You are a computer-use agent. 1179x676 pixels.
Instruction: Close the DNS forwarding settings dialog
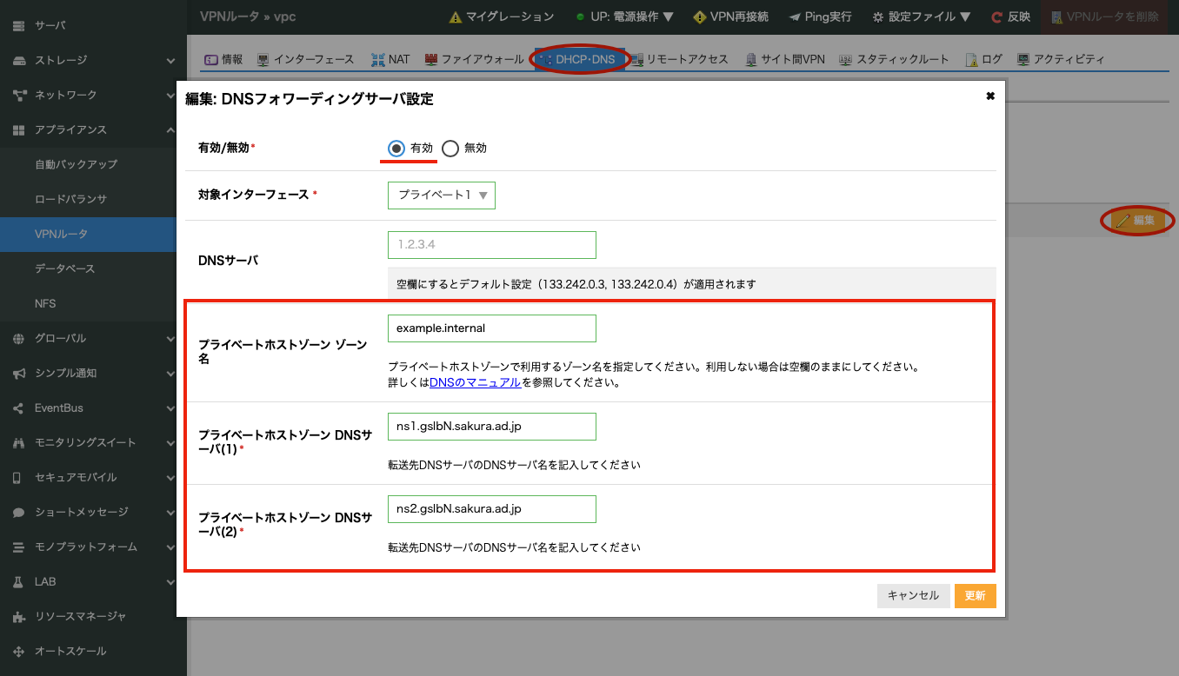click(989, 96)
